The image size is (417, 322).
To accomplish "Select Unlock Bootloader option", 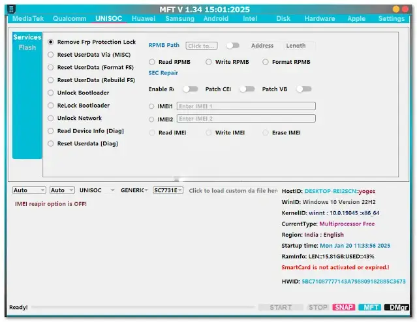I will (78, 93).
